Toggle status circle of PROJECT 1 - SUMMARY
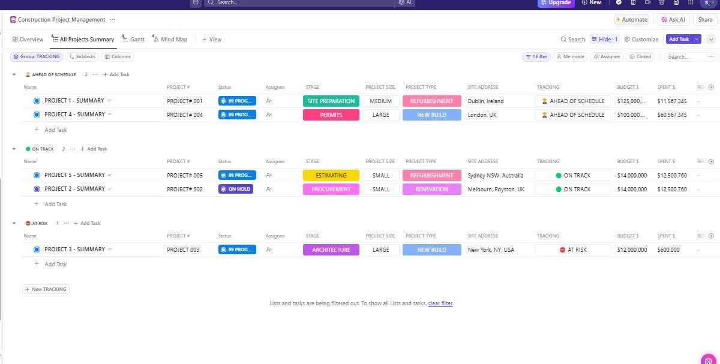The width and height of the screenshot is (720, 364). [x=37, y=101]
